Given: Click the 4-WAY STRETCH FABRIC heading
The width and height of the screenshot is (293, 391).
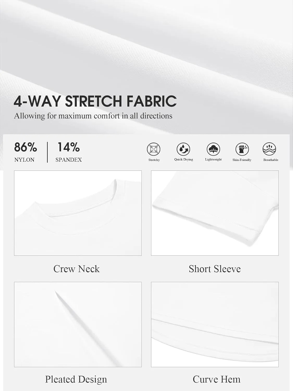Looking at the screenshot, I should pyautogui.click(x=95, y=101).
